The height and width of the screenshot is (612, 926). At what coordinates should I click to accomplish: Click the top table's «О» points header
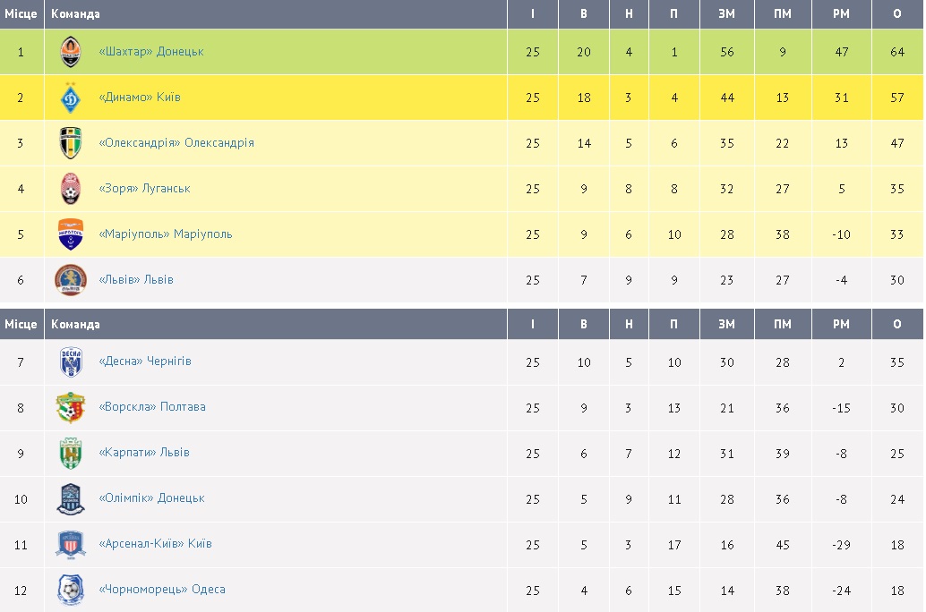pyautogui.click(x=896, y=14)
